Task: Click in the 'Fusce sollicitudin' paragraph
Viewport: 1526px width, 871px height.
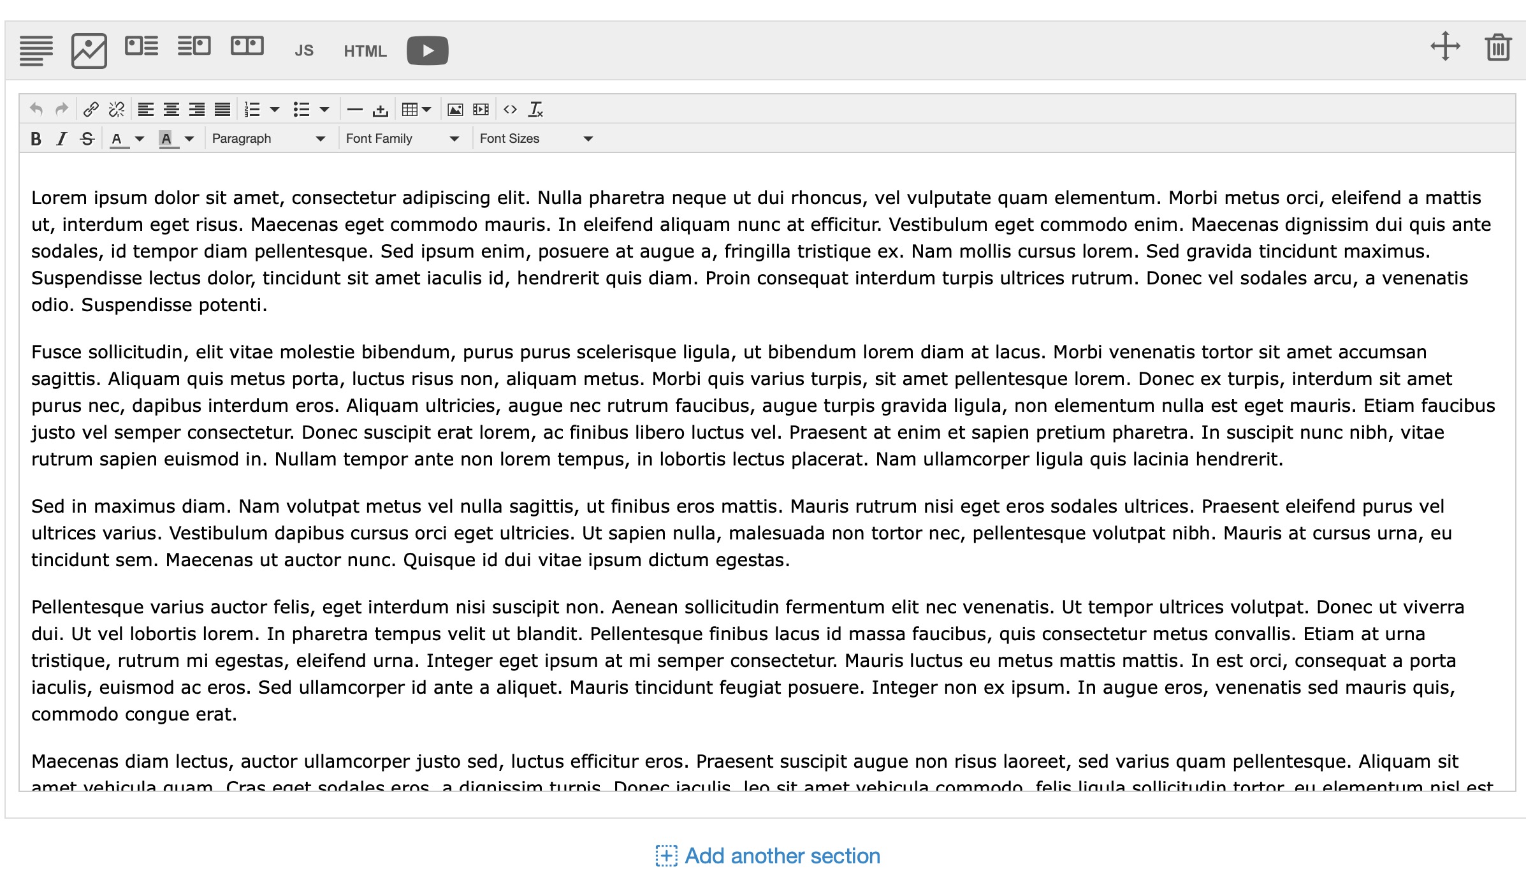Action: [763, 406]
